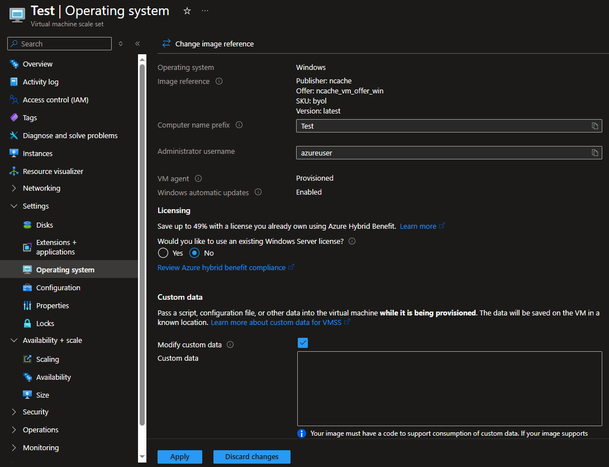Show Windows automatic updates info icon
Screen dimensions: 609x467
(x=258, y=192)
